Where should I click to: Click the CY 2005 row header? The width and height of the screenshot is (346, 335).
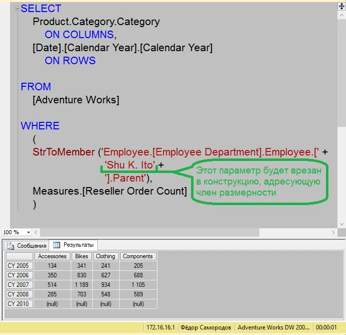click(x=20, y=266)
